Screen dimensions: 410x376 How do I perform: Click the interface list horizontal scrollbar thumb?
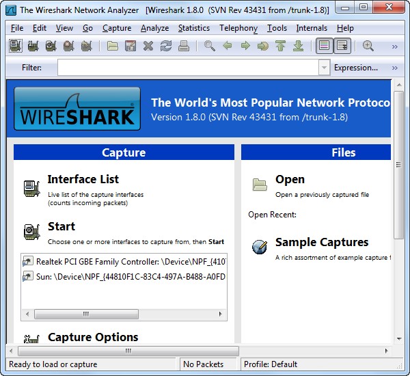click(86, 314)
